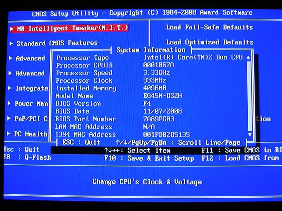Select the Processor Clock label
Image resolution: width=282 pixels, height=211 pixels.
click(x=84, y=81)
